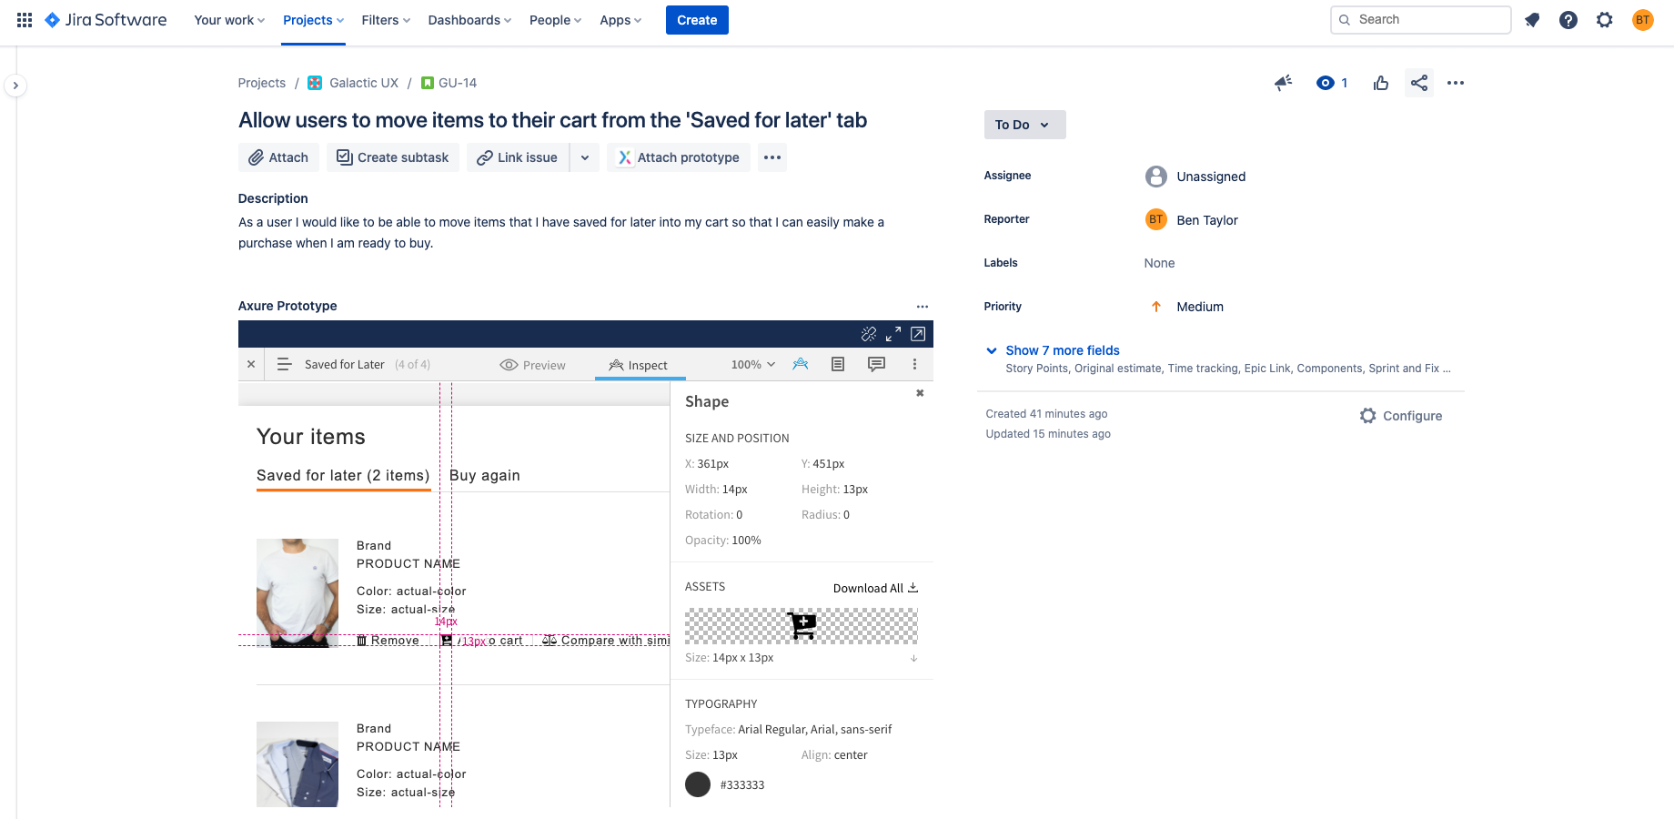This screenshot has height=819, width=1674.
Task: Create a subtask
Action: pos(393,157)
